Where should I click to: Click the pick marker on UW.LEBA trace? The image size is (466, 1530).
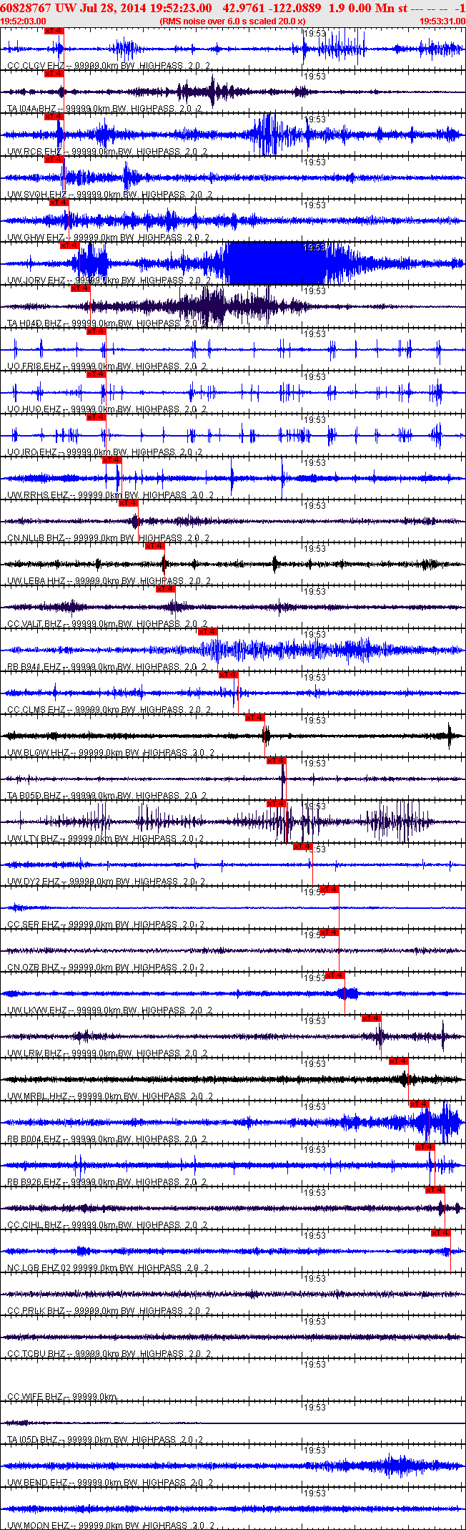pyautogui.click(x=154, y=546)
